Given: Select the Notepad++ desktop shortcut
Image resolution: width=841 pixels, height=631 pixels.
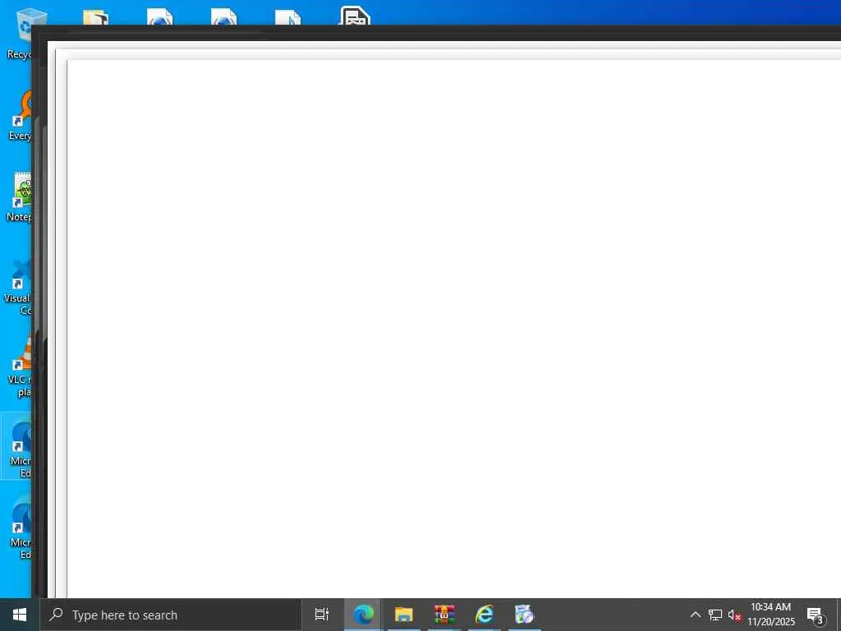Looking at the screenshot, I should pos(20,196).
